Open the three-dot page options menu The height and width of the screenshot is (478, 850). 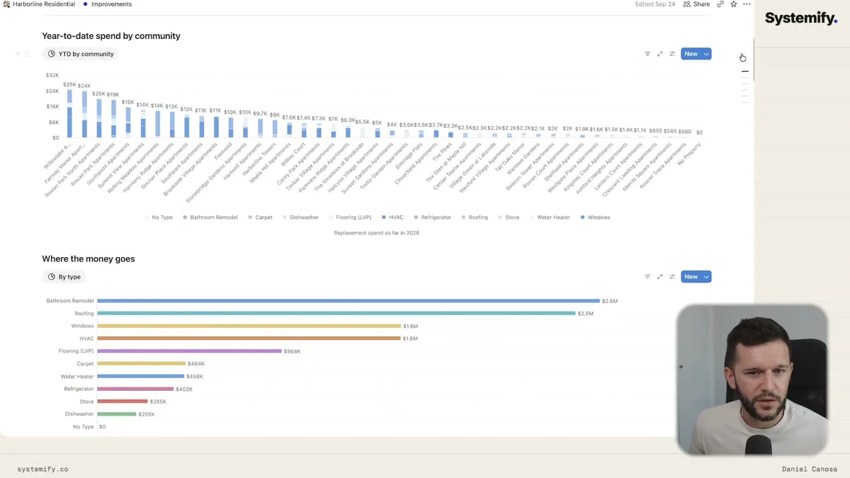click(747, 4)
